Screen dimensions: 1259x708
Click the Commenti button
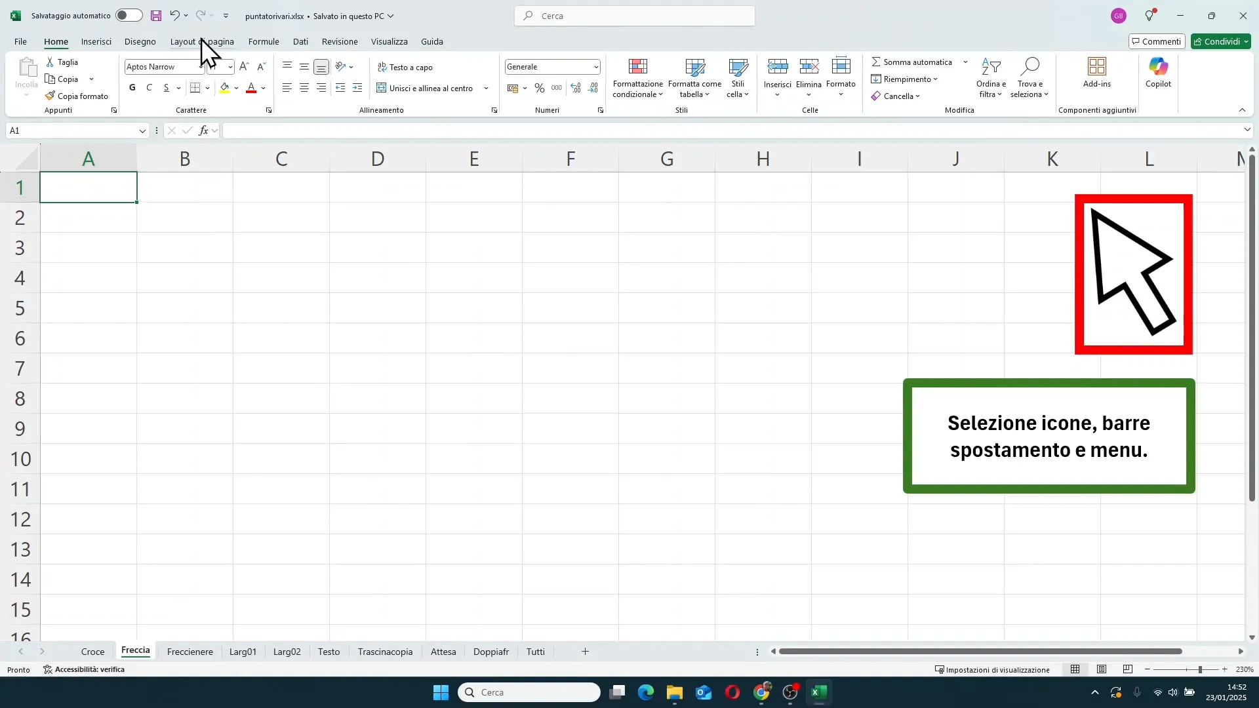click(1157, 41)
